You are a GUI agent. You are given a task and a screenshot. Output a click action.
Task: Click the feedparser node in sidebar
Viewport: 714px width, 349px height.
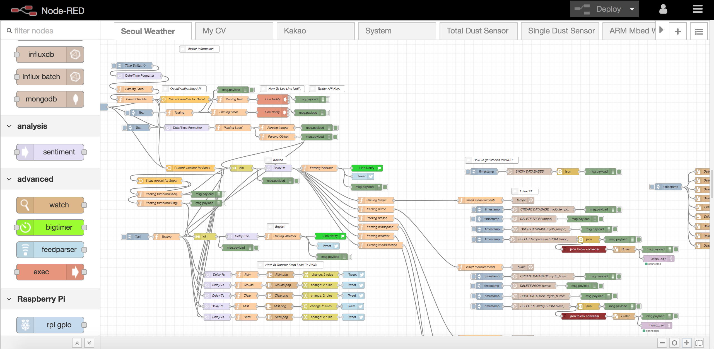pos(50,249)
